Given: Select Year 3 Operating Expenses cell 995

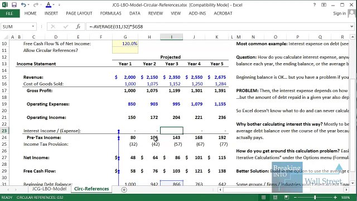Looking at the screenshot, I should click(171, 104).
